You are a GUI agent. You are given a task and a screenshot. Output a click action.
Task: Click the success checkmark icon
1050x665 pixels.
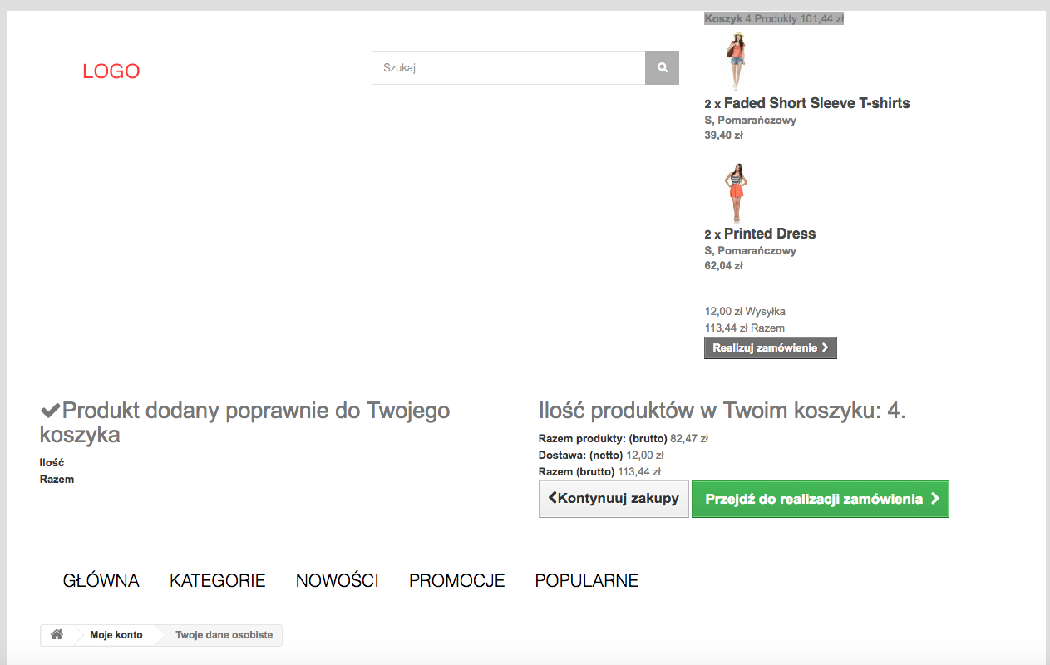(50, 410)
